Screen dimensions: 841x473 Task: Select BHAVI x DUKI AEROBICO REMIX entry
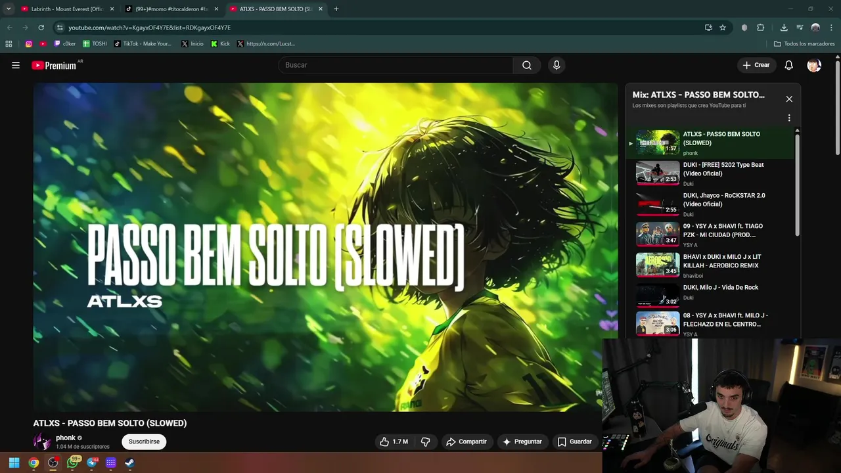point(711,265)
